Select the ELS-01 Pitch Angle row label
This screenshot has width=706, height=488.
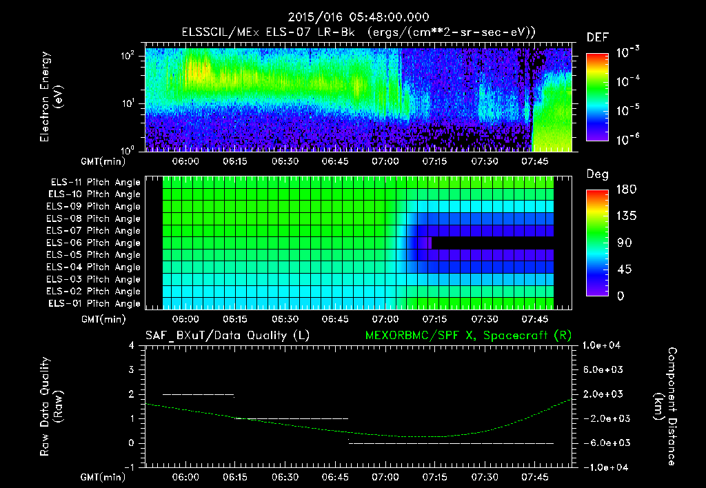(94, 303)
